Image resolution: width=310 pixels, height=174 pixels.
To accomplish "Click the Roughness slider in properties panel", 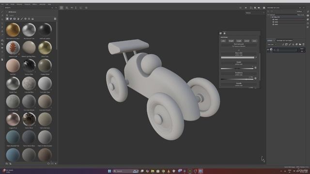I will (237, 79).
